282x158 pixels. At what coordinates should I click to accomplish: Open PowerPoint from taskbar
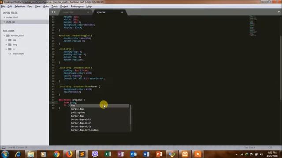coord(159,154)
